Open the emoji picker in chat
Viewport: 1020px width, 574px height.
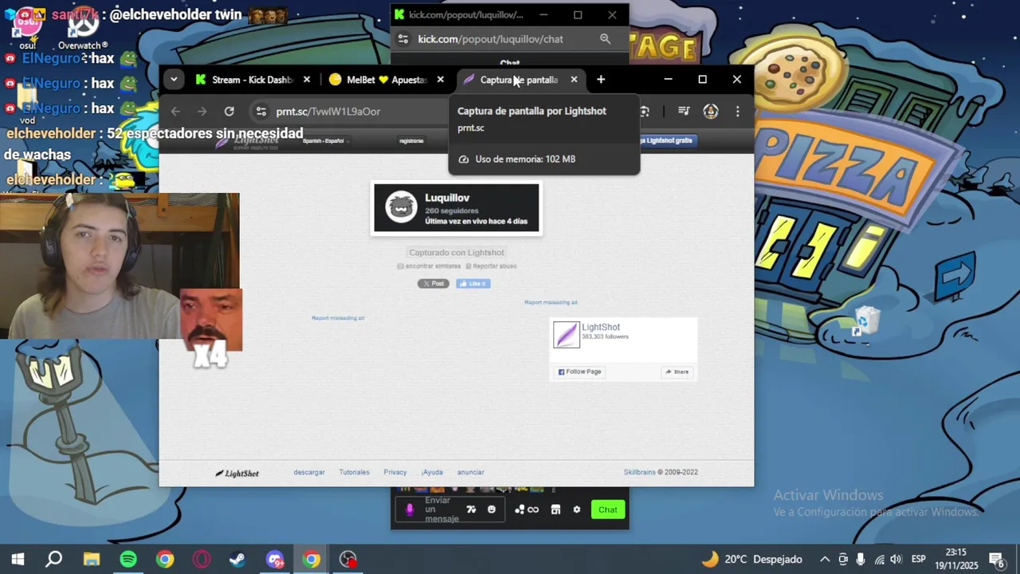coord(492,509)
